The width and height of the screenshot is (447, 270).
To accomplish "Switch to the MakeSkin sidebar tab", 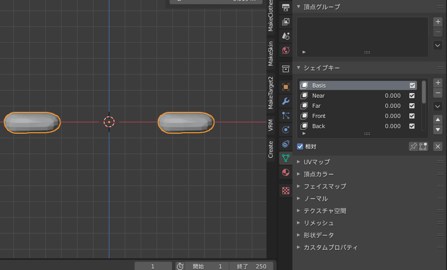I will click(271, 53).
